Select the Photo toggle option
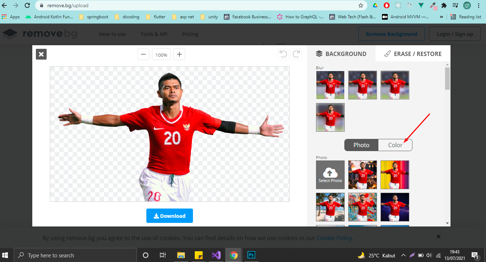486x262 pixels. click(361, 145)
